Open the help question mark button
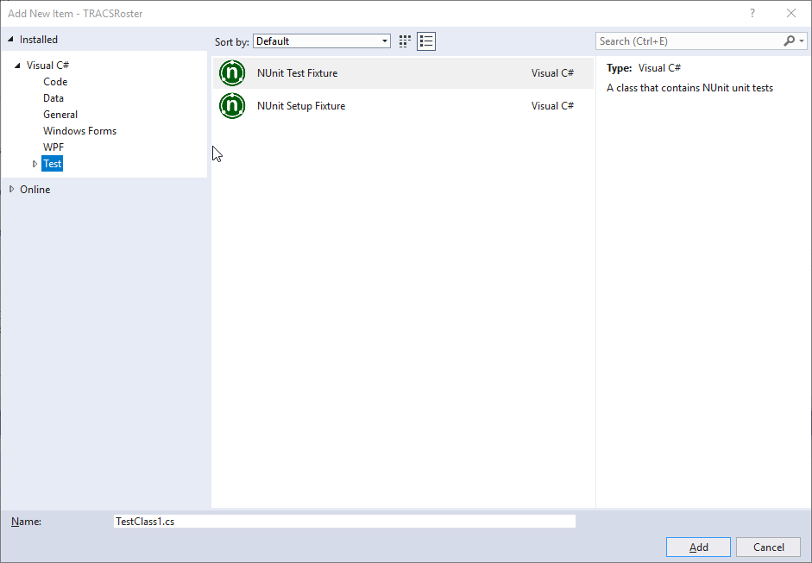The image size is (812, 563). point(752,14)
